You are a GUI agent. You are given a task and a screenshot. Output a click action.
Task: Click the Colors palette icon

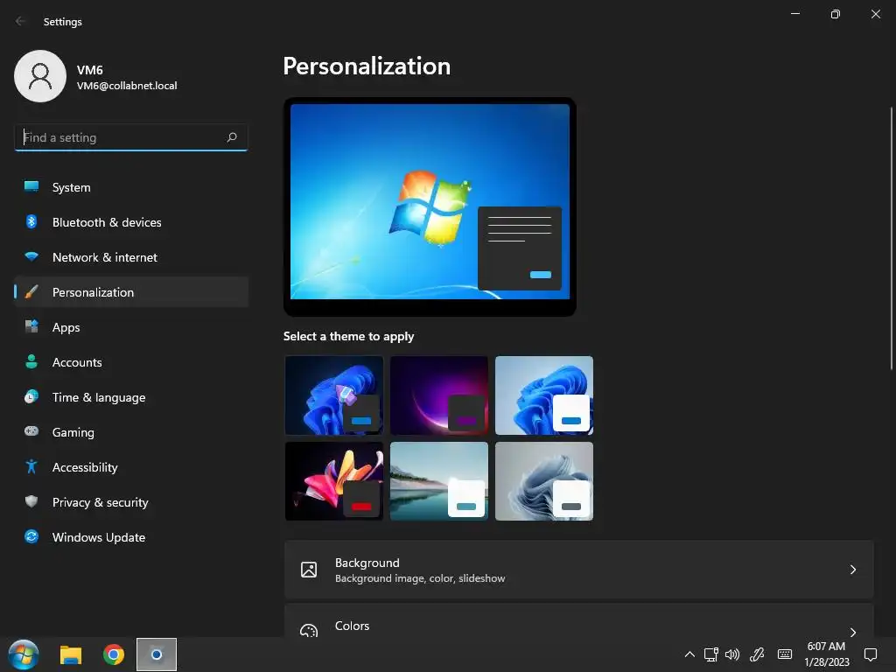click(x=309, y=630)
